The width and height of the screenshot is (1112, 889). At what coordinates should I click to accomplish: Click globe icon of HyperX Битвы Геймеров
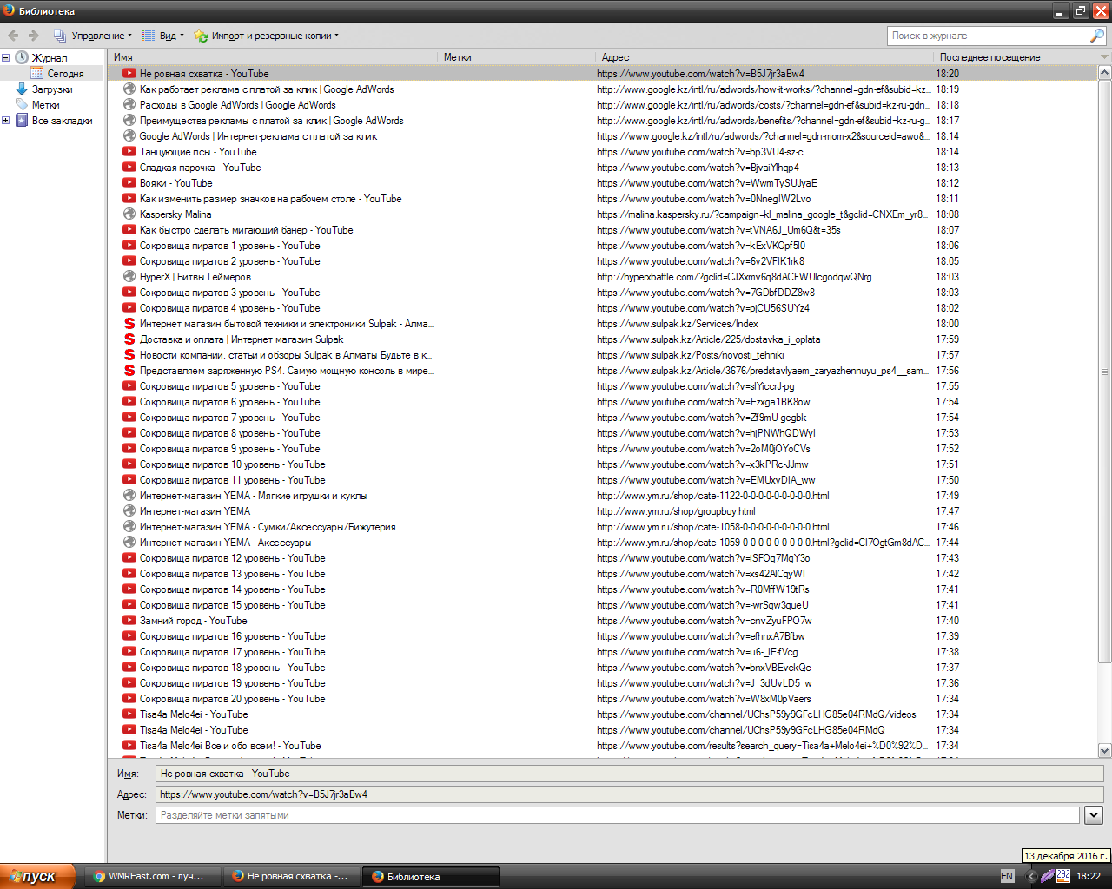click(x=129, y=277)
